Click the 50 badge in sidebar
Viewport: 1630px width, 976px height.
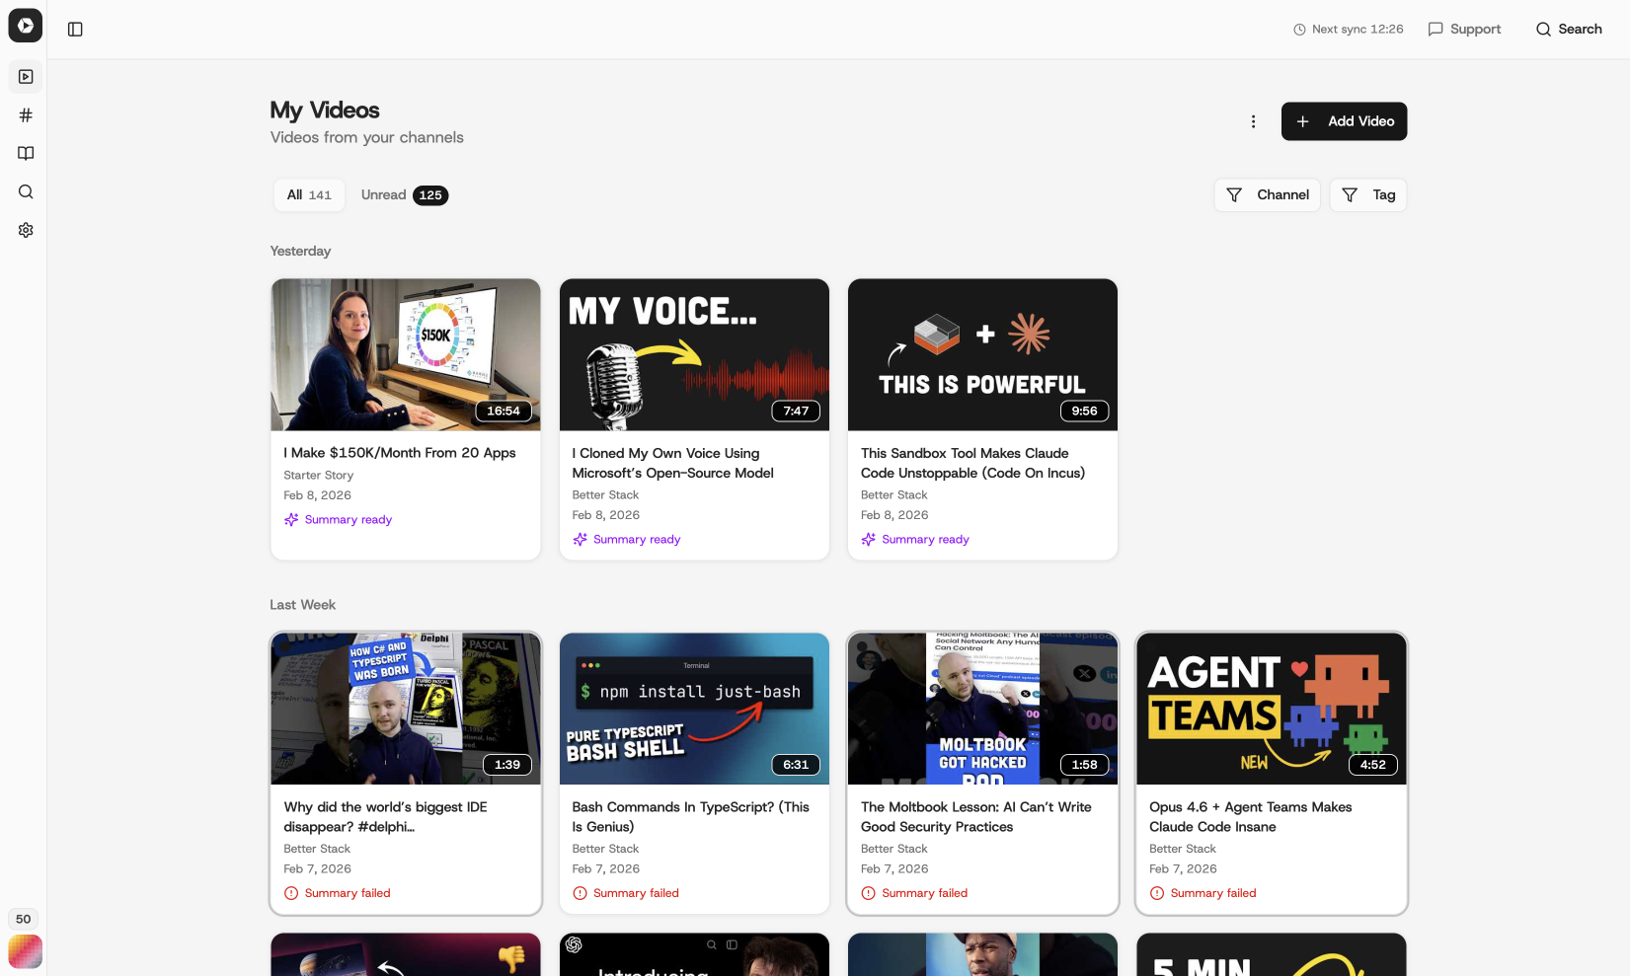point(24,919)
